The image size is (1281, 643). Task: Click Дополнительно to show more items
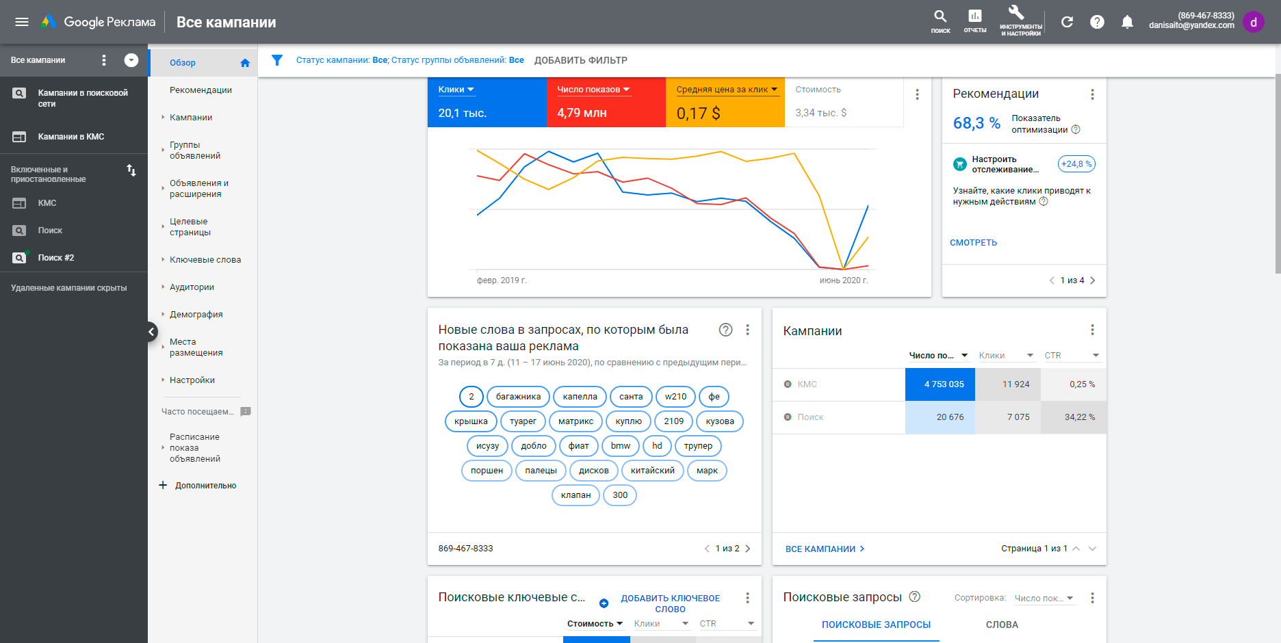pyautogui.click(x=205, y=486)
